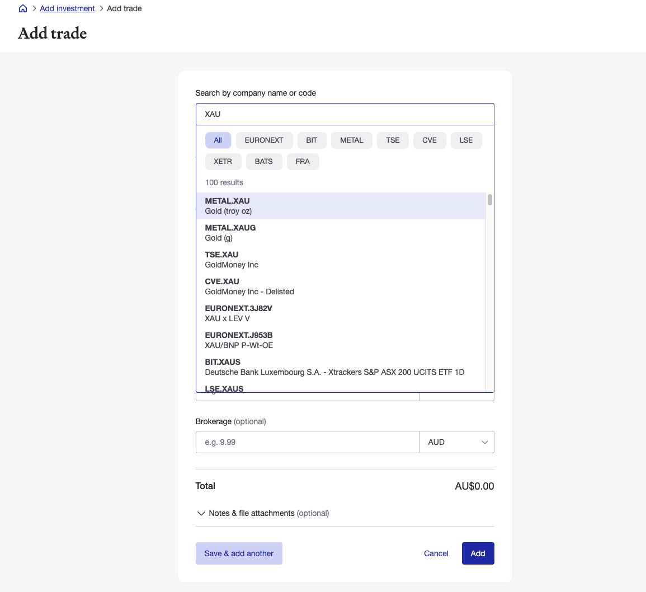
Task: Click the Cancel link
Action: click(x=436, y=553)
